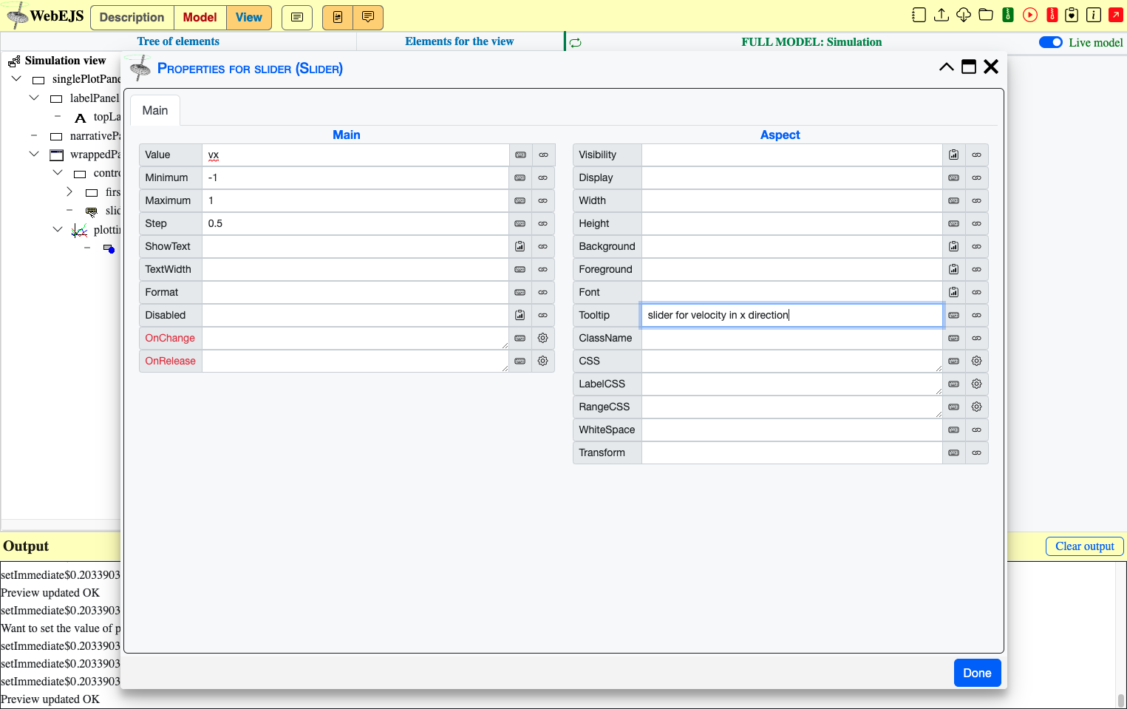Viewport: 1127px width, 709px height.
Task: Select the Main tab in properties dialog
Action: click(155, 110)
